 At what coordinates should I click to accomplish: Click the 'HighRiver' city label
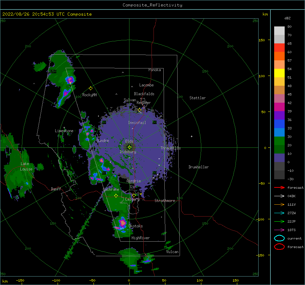click(141, 238)
